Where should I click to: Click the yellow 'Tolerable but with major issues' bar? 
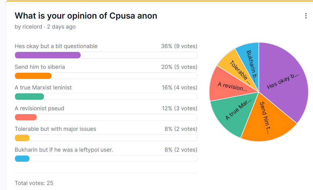click(22, 138)
